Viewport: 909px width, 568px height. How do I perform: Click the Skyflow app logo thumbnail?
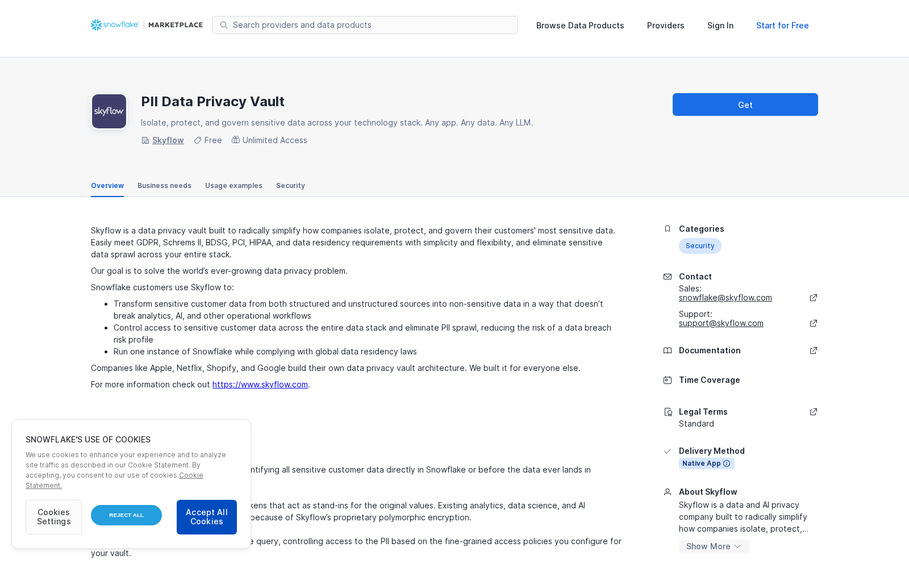click(x=109, y=111)
